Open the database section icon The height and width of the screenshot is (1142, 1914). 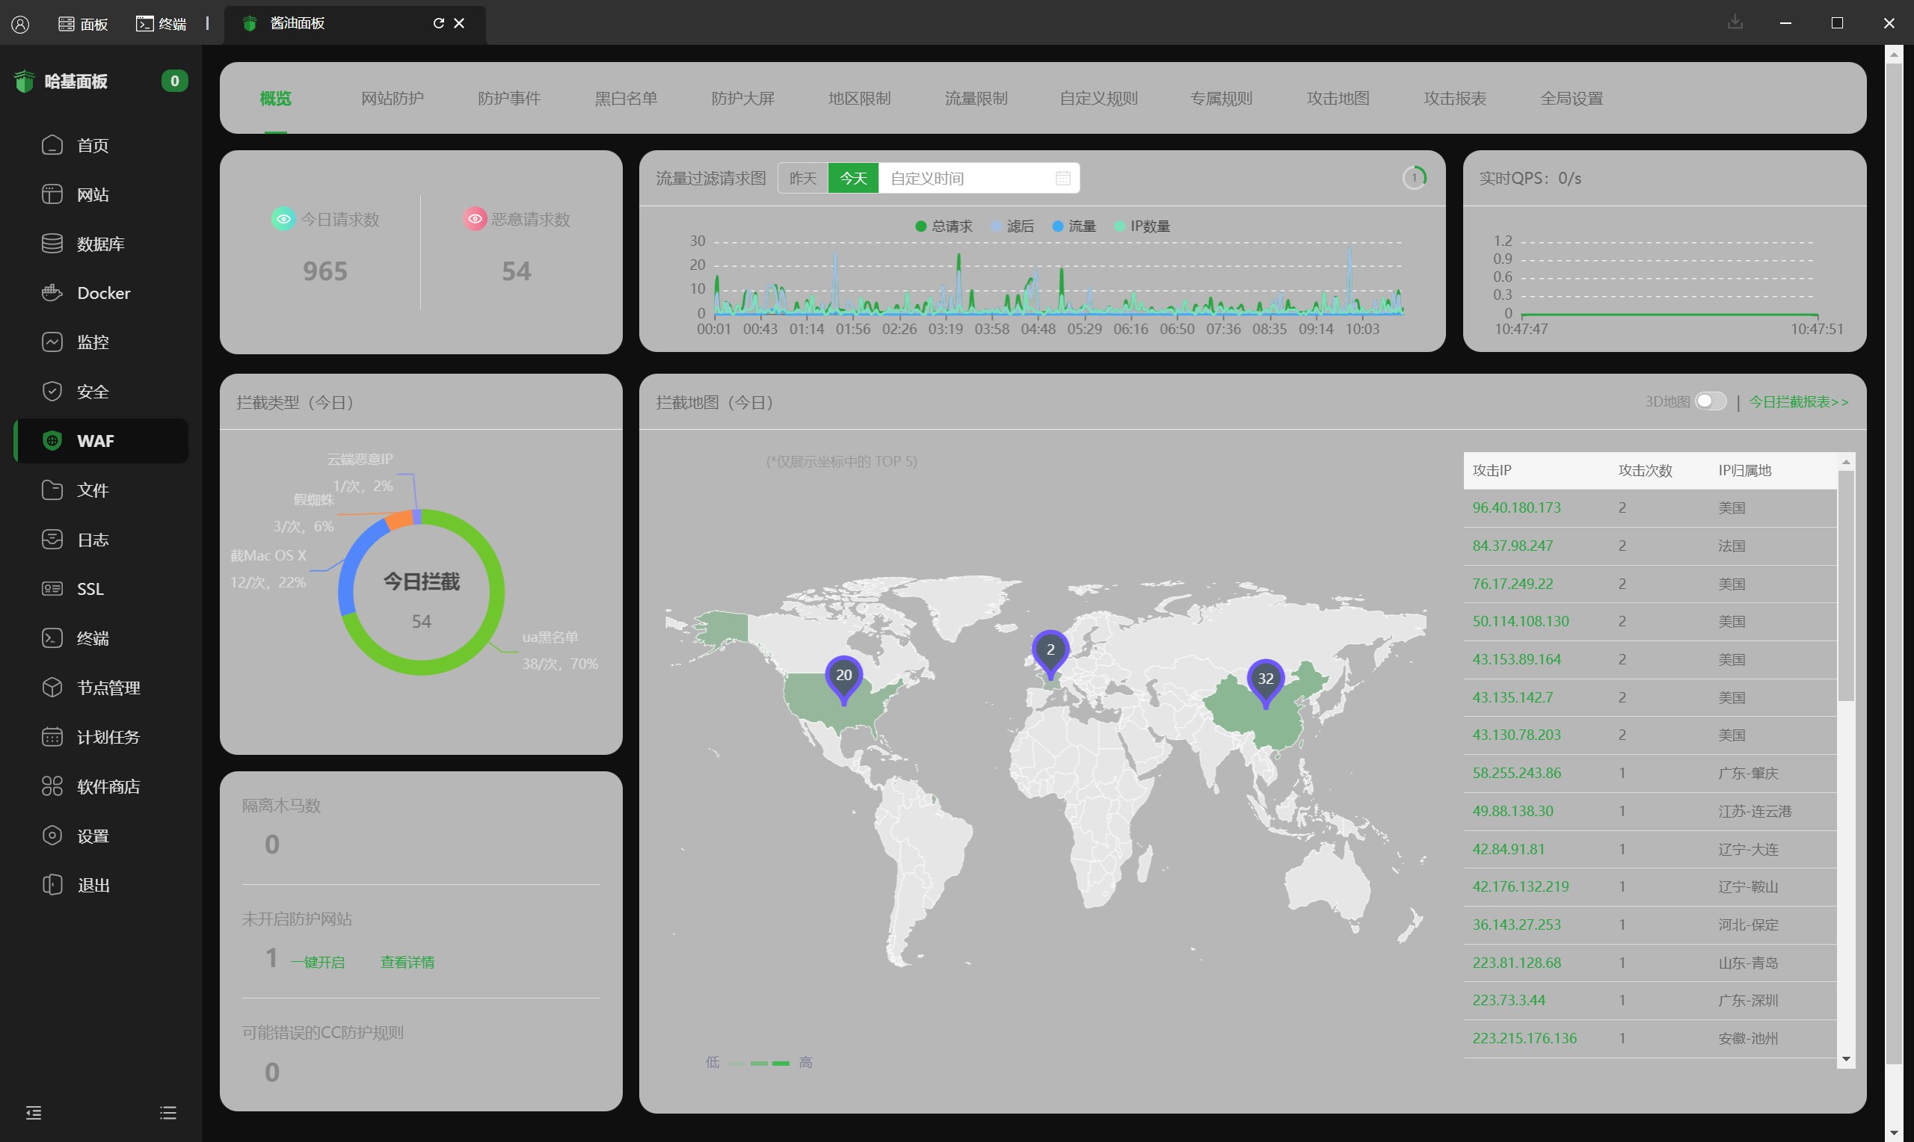tap(52, 243)
